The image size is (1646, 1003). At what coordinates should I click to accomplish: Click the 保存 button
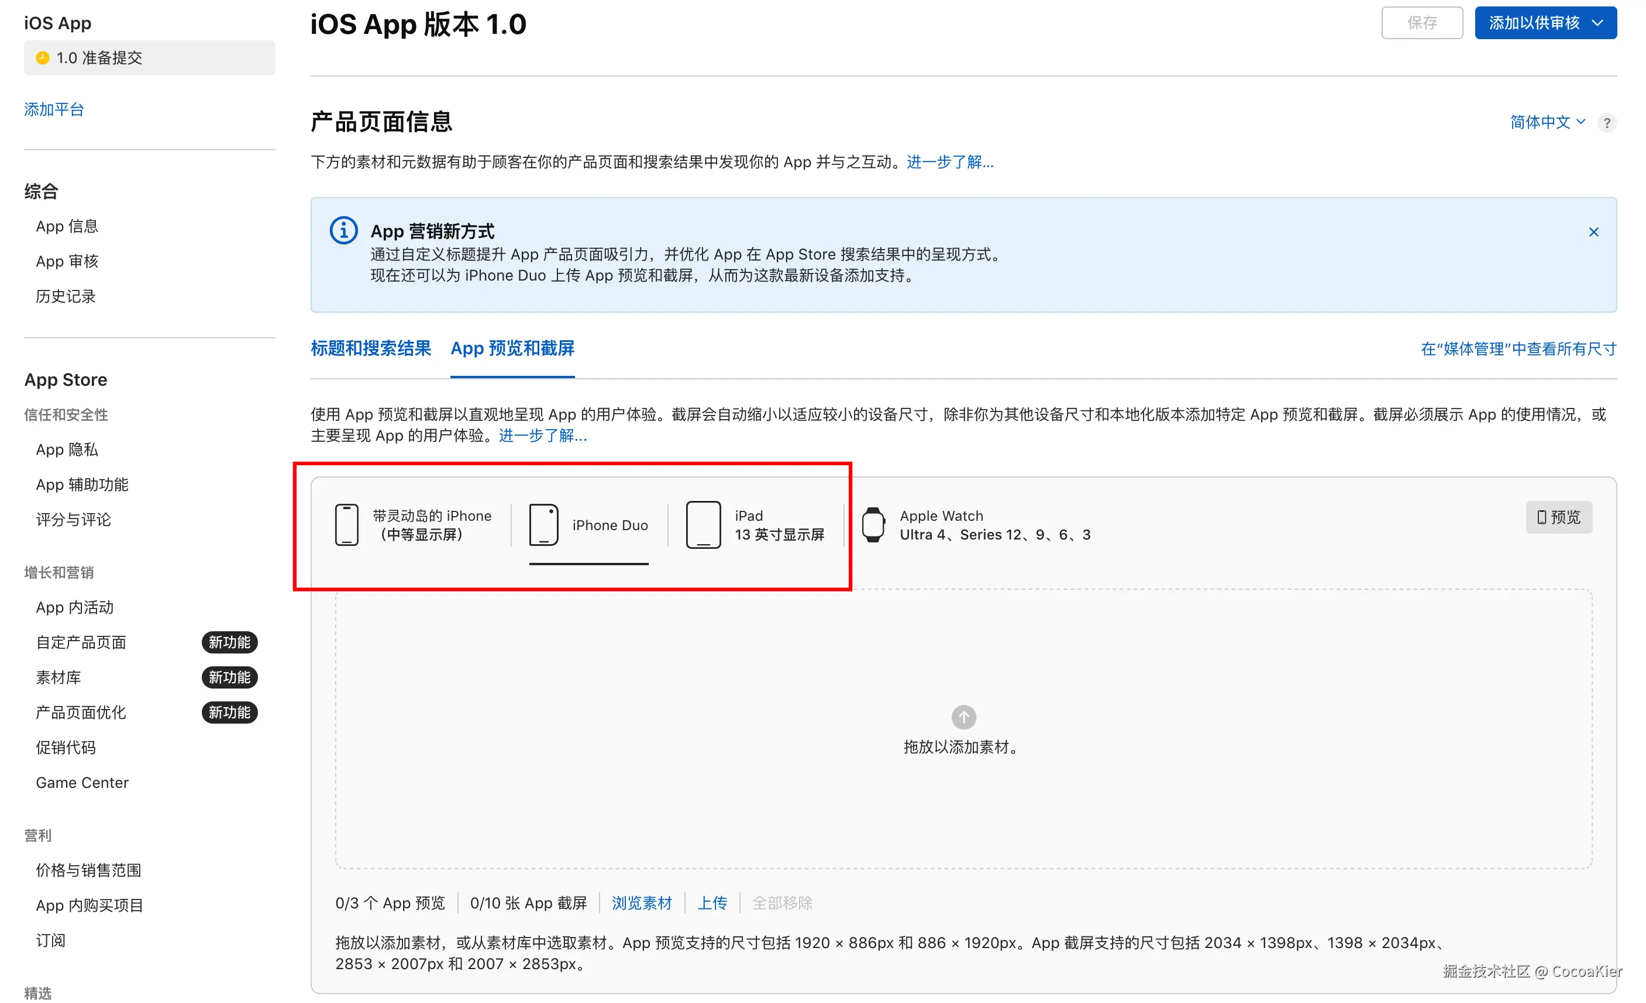point(1421,23)
